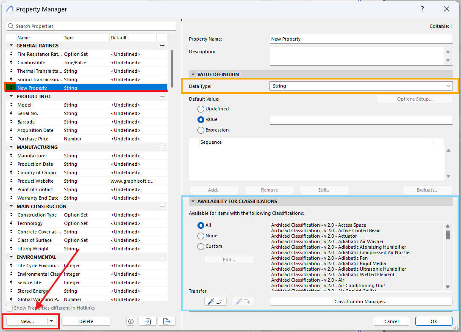Click the info icon button
Viewport: 461px width, 332px height.
131,321
